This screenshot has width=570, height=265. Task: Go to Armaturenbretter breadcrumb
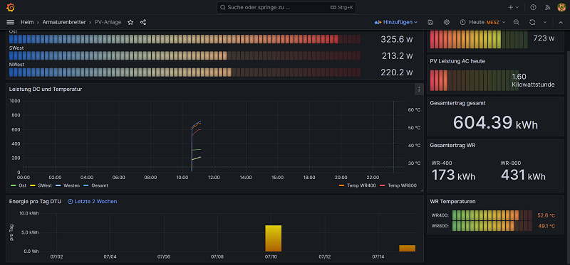[64, 22]
